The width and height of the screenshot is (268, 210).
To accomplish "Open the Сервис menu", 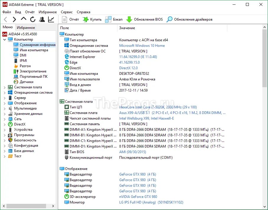I will pyautogui.click(x=67, y=12).
